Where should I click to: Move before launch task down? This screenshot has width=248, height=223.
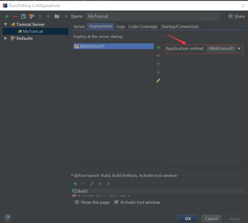pos(108,184)
